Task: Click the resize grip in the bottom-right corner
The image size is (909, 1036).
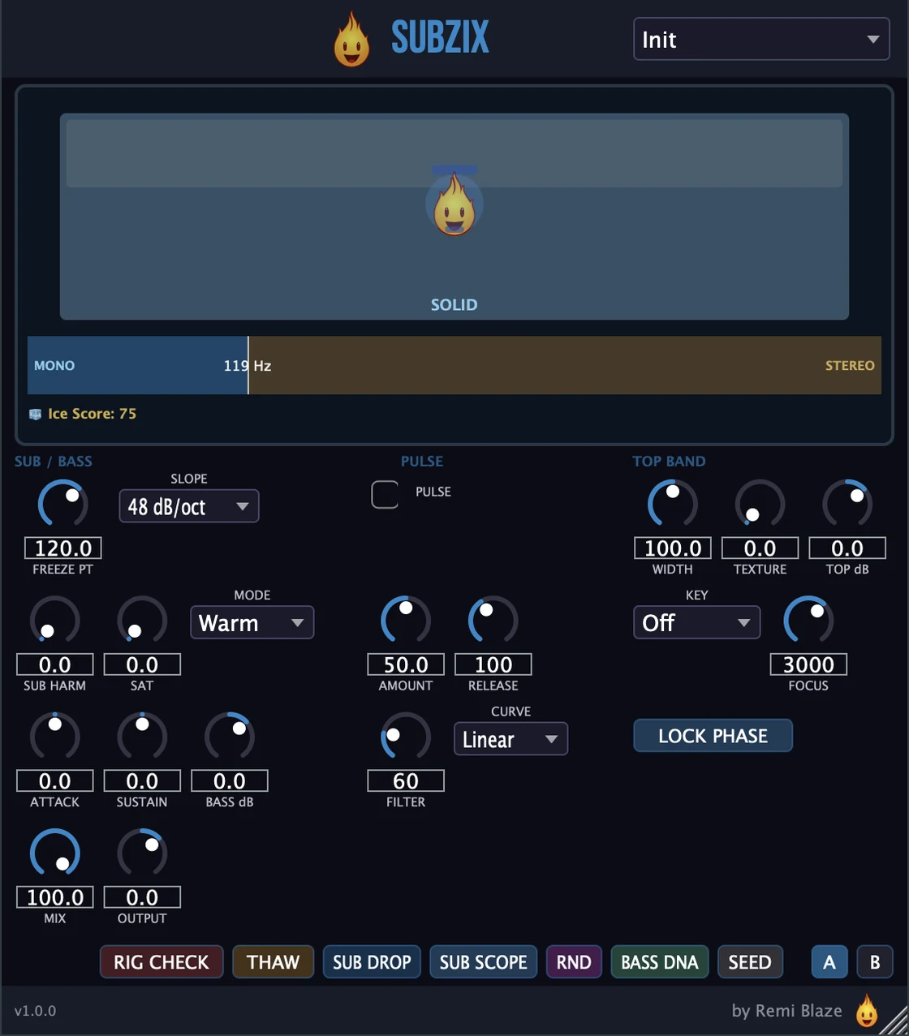Action: pyautogui.click(x=895, y=1022)
